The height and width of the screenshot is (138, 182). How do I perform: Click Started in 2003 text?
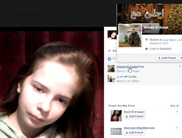pyautogui.click(x=159, y=43)
